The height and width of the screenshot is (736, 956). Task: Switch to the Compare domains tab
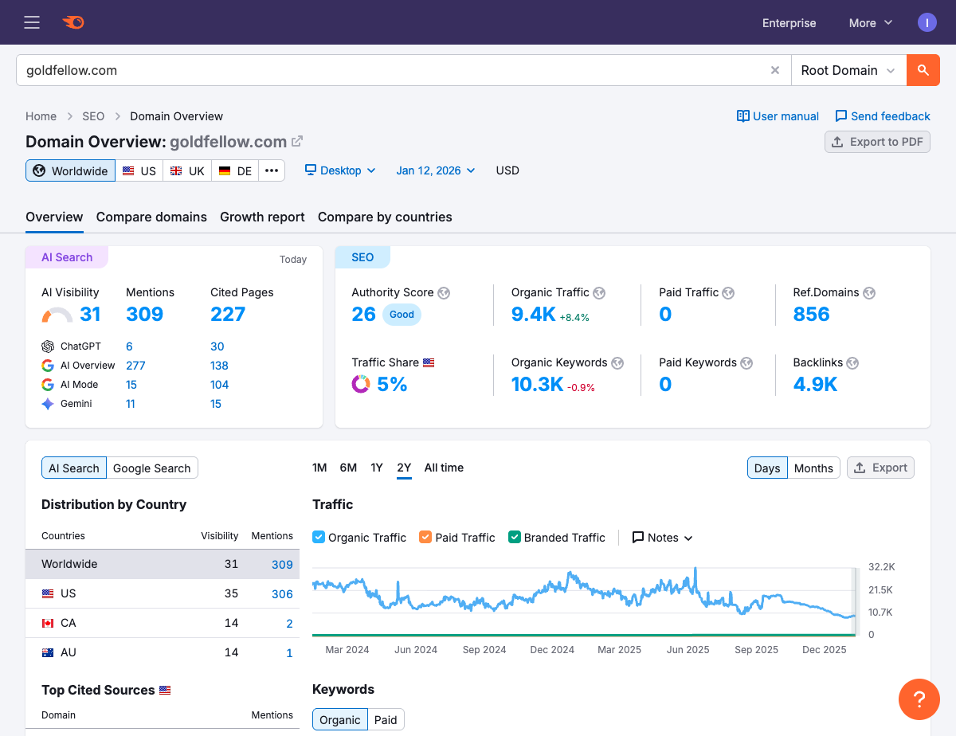click(x=151, y=217)
